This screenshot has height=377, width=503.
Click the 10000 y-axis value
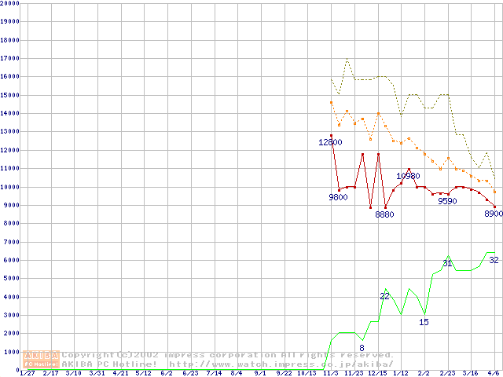(x=10, y=188)
